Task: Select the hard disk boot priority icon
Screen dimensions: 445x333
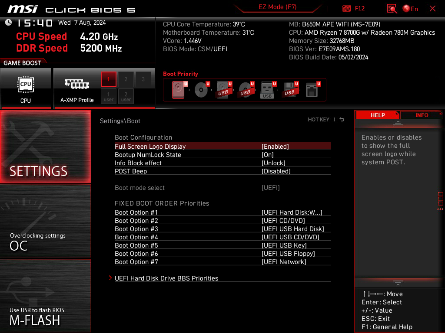Action: [x=179, y=90]
